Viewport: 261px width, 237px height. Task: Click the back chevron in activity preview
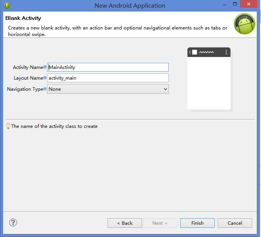click(x=190, y=52)
